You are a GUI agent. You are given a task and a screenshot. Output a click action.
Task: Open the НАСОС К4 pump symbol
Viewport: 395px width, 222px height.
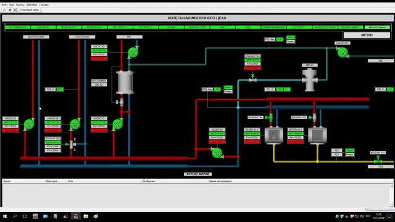click(x=217, y=153)
